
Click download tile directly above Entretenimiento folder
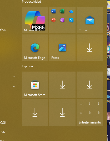point(90,85)
